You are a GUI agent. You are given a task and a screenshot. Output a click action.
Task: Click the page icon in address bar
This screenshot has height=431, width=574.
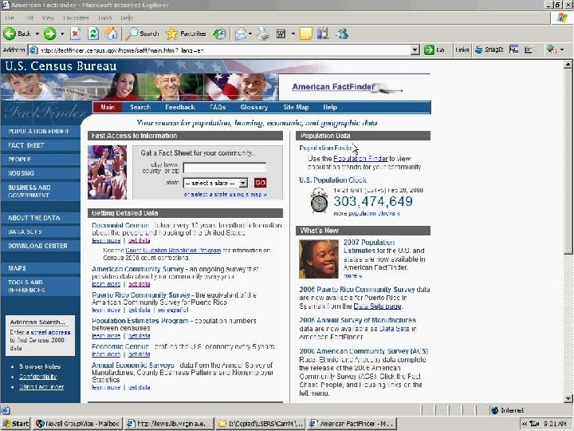[33, 49]
